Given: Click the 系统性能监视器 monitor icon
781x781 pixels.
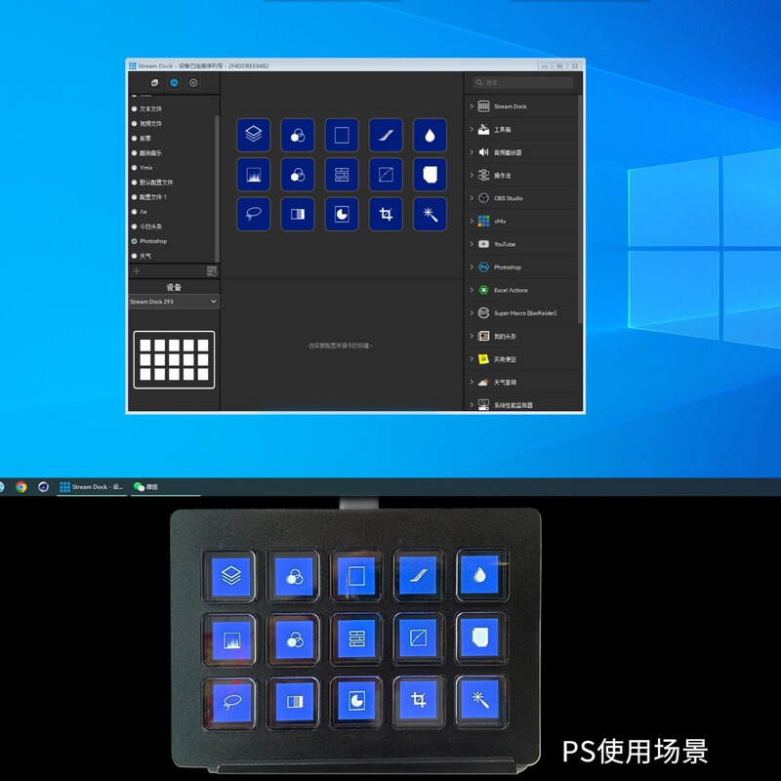Looking at the screenshot, I should (483, 404).
